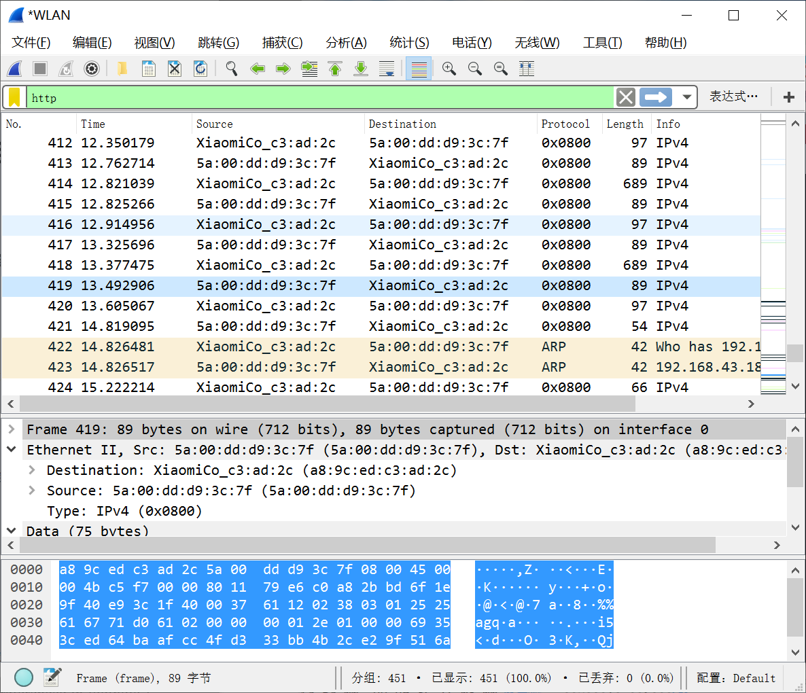Reset text zoom to normal size

pyautogui.click(x=501, y=69)
